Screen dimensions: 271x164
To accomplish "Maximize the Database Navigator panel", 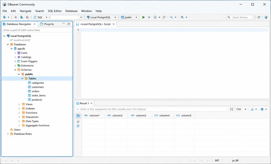I will [x=69, y=24].
